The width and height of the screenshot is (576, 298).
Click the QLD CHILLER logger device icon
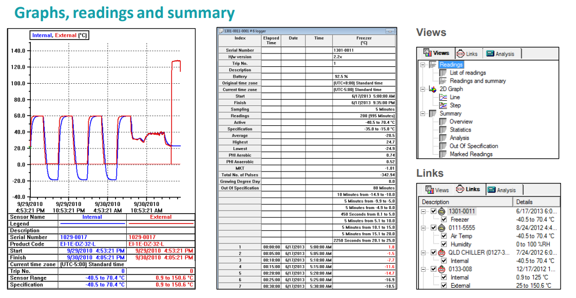click(441, 253)
